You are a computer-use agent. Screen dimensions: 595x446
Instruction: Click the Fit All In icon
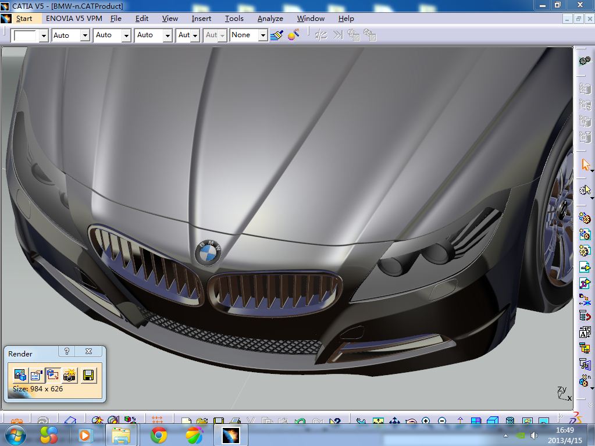click(378, 420)
